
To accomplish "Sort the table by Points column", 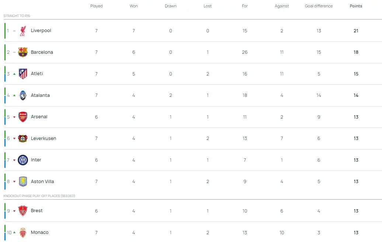I will [x=356, y=6].
